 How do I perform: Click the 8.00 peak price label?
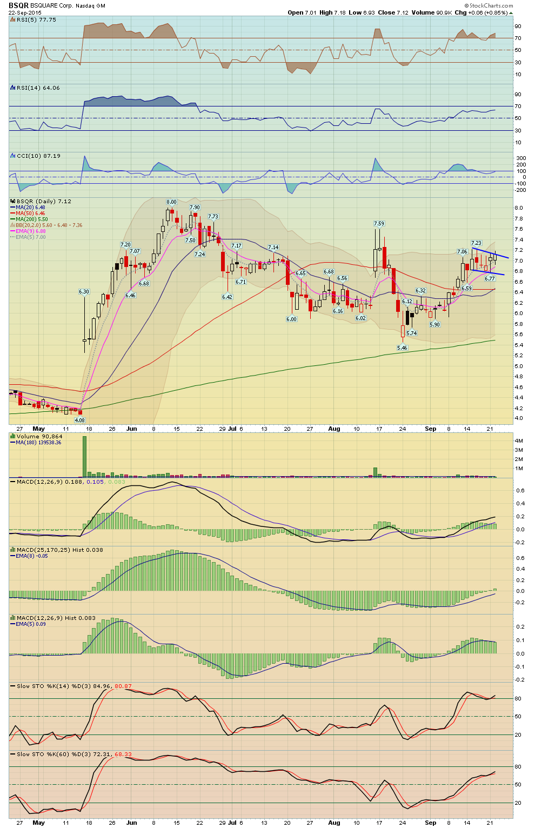tap(171, 202)
